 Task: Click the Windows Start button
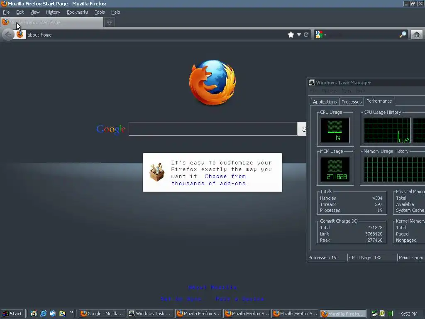(x=12, y=314)
